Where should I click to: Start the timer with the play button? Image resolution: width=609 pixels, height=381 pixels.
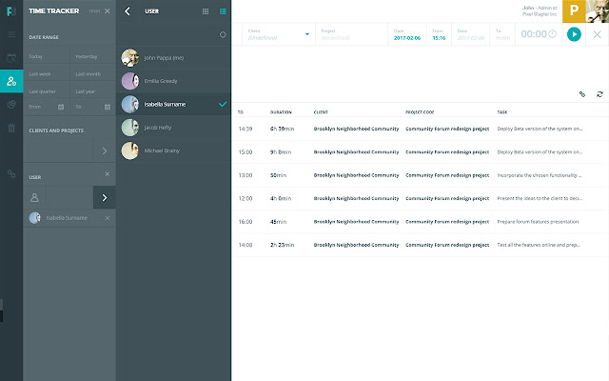pos(574,34)
